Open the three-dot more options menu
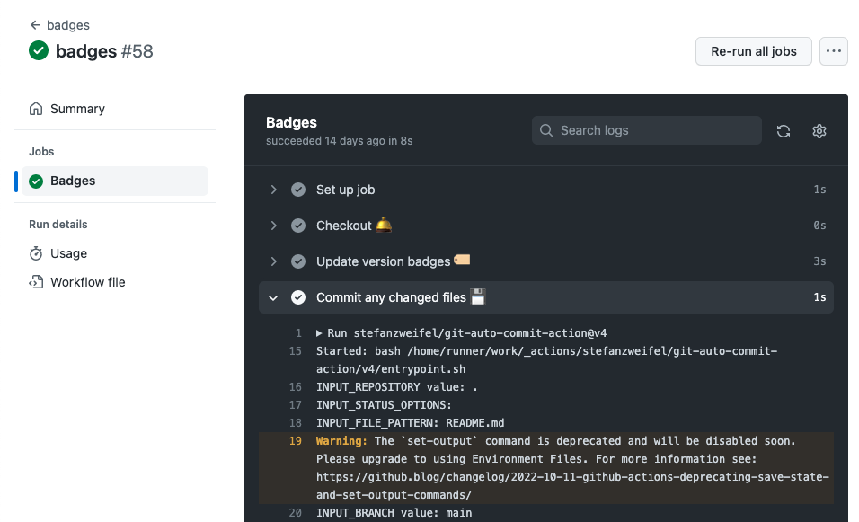Screen dimensions: 859x522 tap(833, 51)
